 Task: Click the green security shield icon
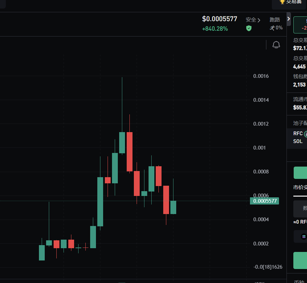[x=249, y=28]
